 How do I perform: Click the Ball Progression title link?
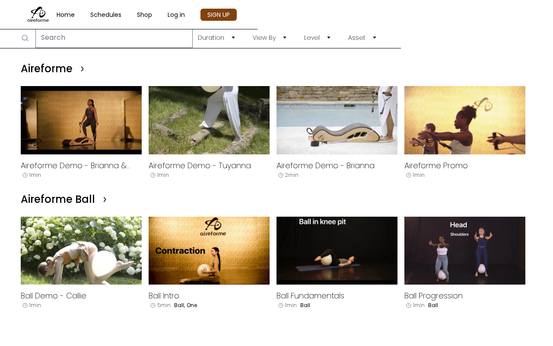click(x=433, y=296)
